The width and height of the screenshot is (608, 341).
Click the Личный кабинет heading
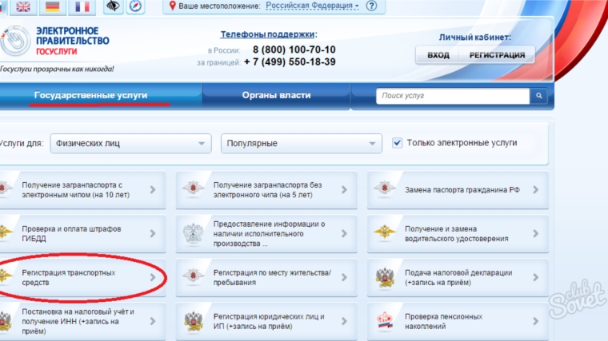pos(475,38)
